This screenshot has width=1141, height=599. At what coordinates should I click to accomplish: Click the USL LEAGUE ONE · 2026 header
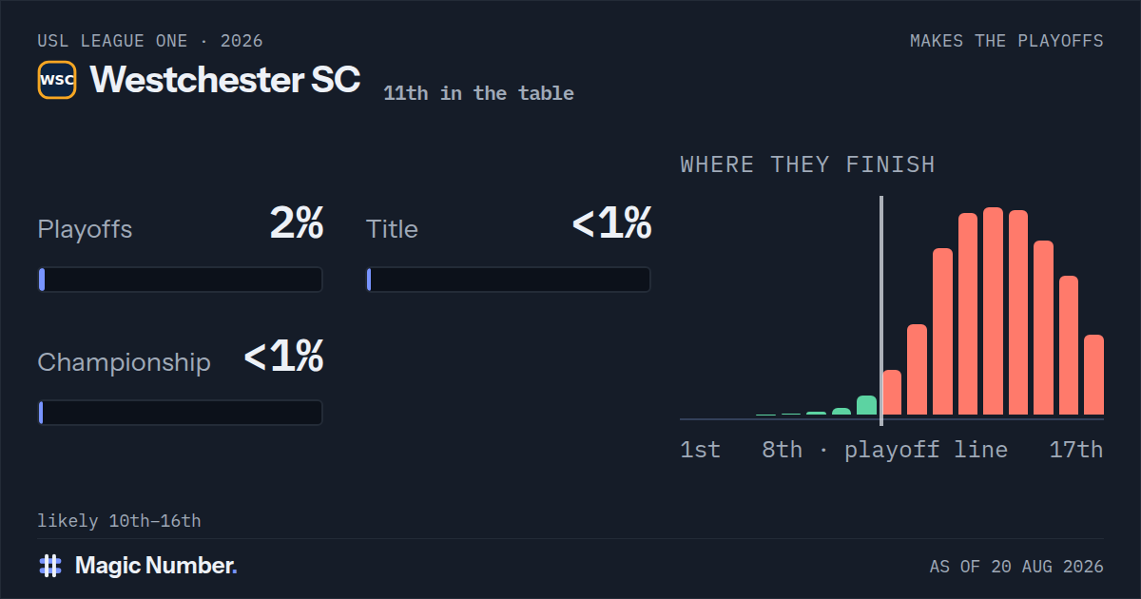pos(150,41)
